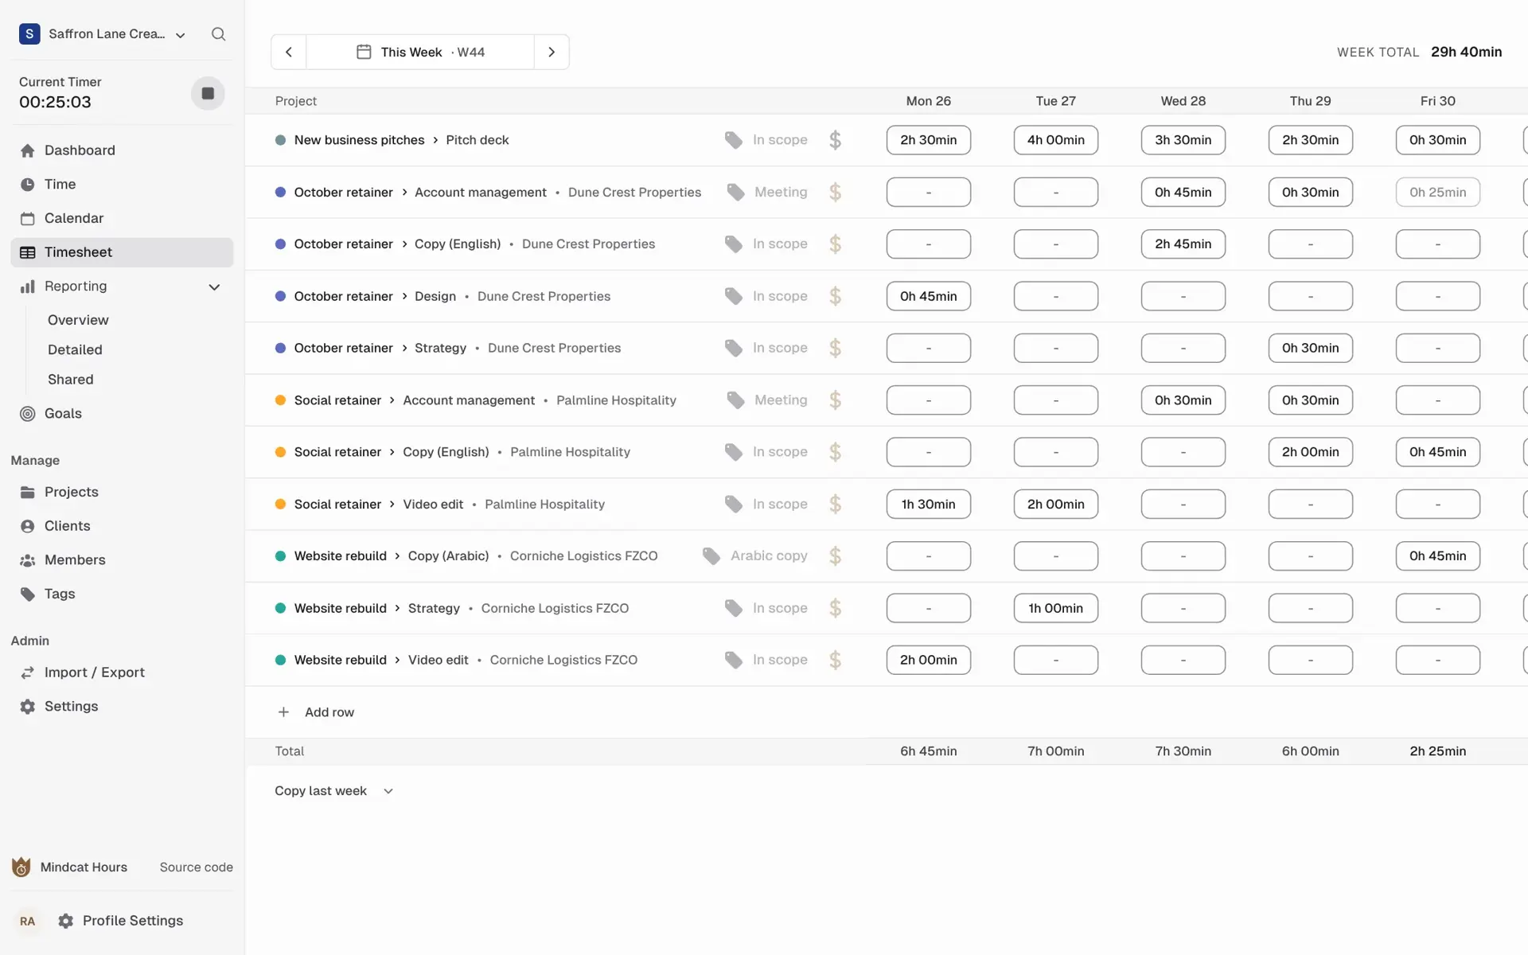Image resolution: width=1528 pixels, height=955 pixels.
Task: Click tag icon on Website rebuild Strategy row
Action: tap(733, 608)
